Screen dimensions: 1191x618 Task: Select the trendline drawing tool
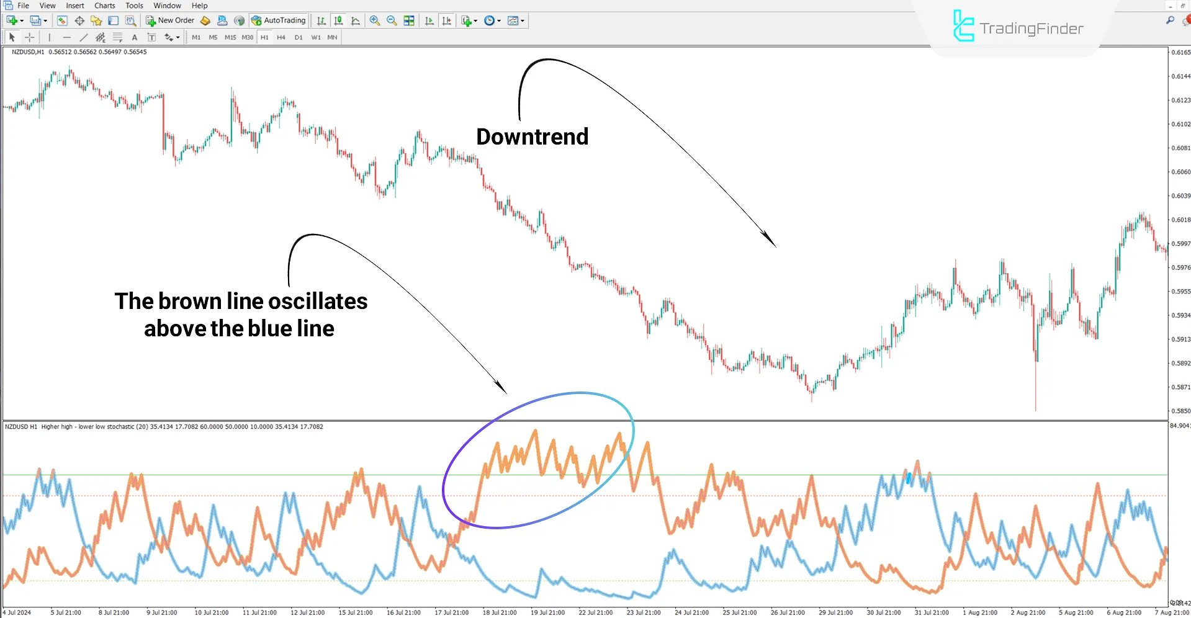pyautogui.click(x=84, y=37)
